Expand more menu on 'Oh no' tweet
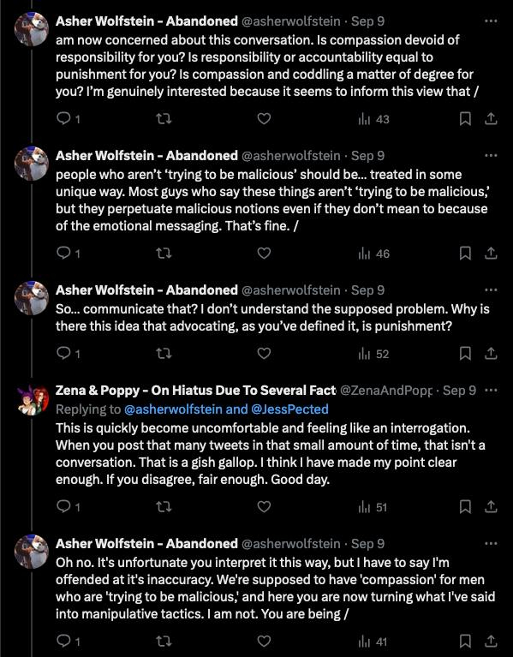 point(491,543)
